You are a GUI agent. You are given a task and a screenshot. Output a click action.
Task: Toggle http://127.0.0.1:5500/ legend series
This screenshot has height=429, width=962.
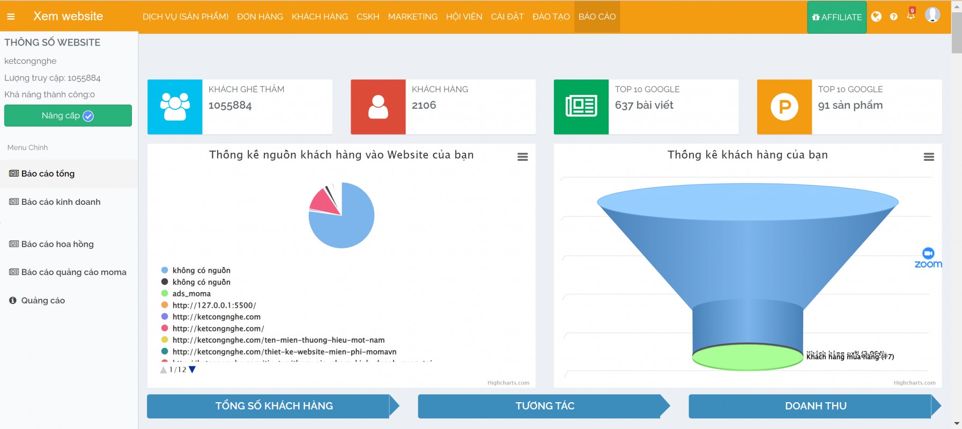(213, 305)
